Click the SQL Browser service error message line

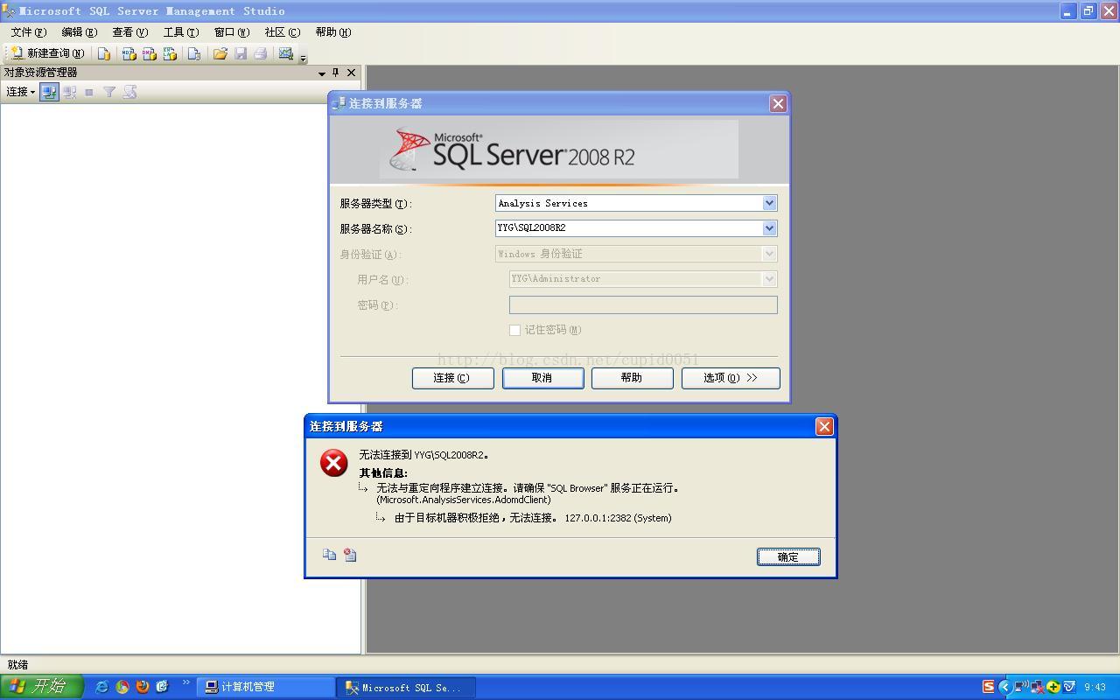[528, 488]
